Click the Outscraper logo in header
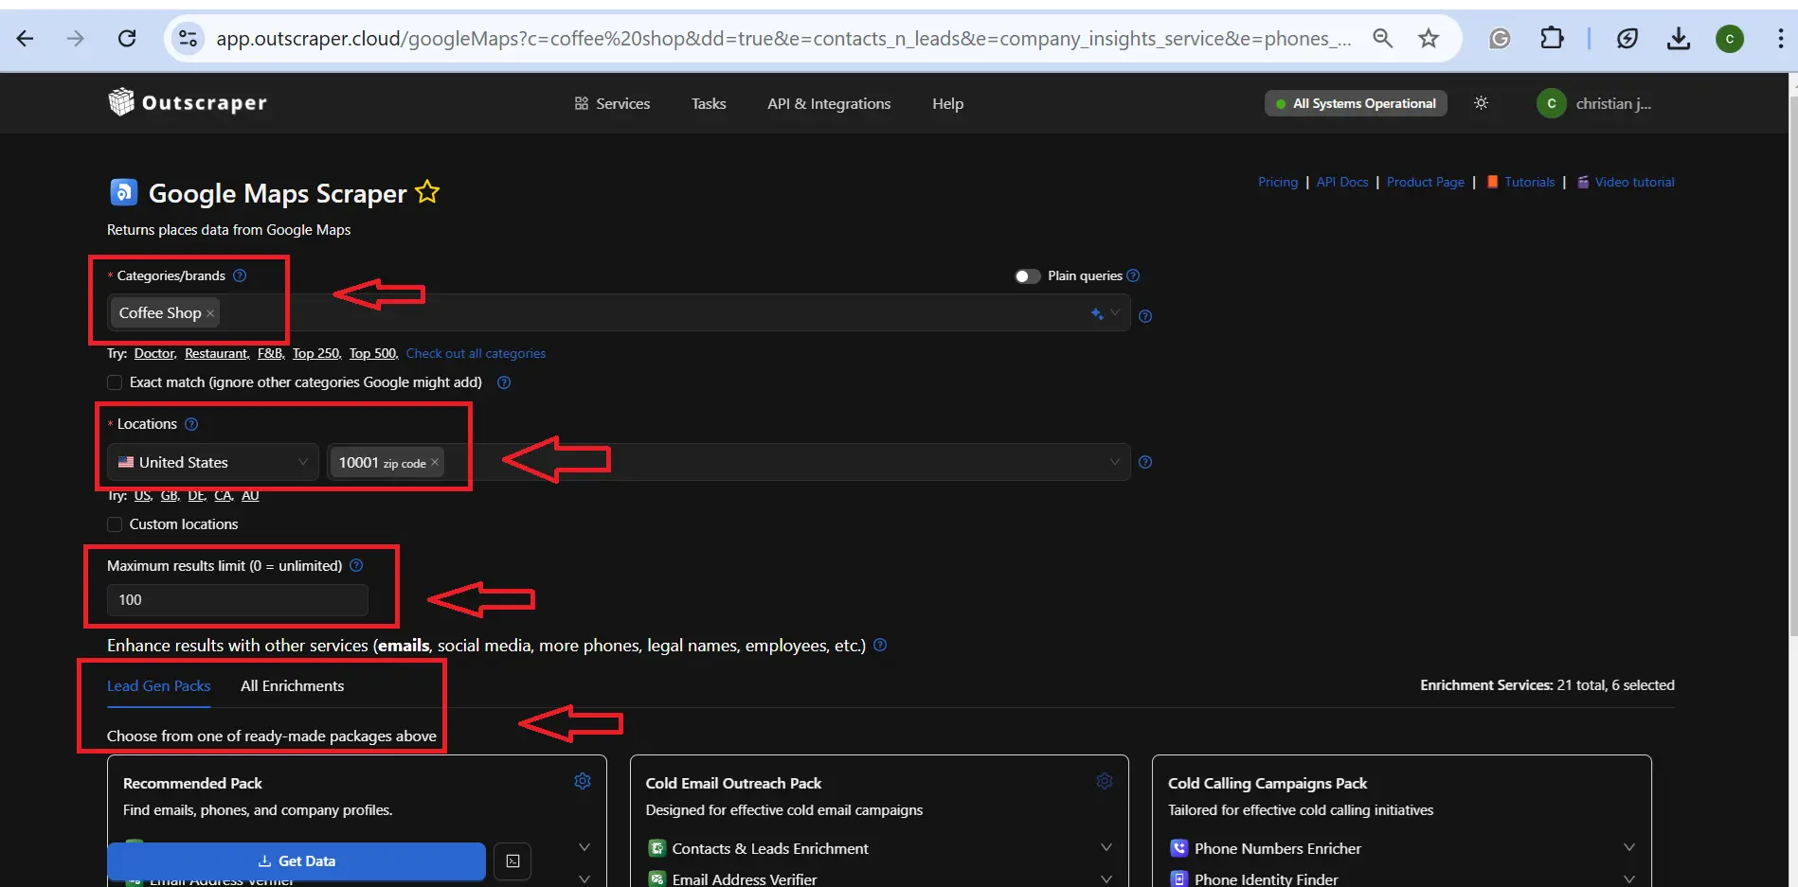This screenshot has width=1798, height=887. click(x=188, y=102)
